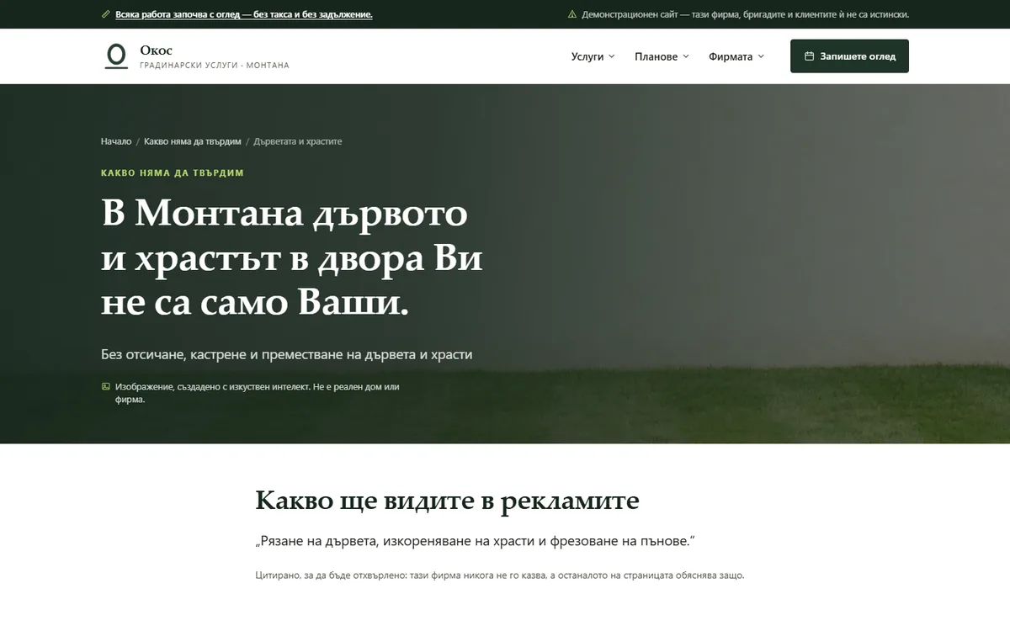Click the Запишете оглед button
The width and height of the screenshot is (1010, 631).
(x=849, y=56)
